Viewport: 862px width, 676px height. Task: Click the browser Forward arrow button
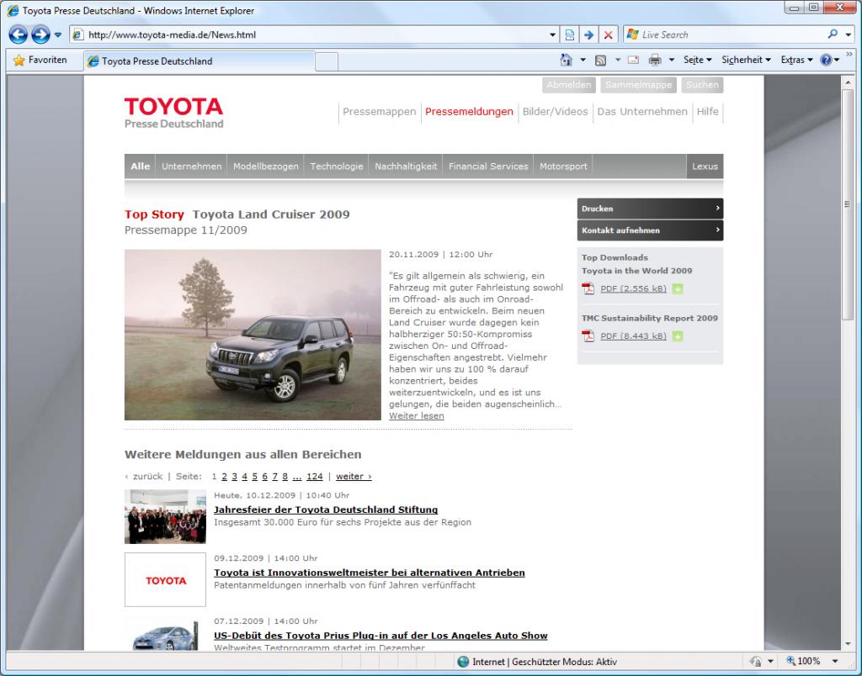tap(40, 34)
